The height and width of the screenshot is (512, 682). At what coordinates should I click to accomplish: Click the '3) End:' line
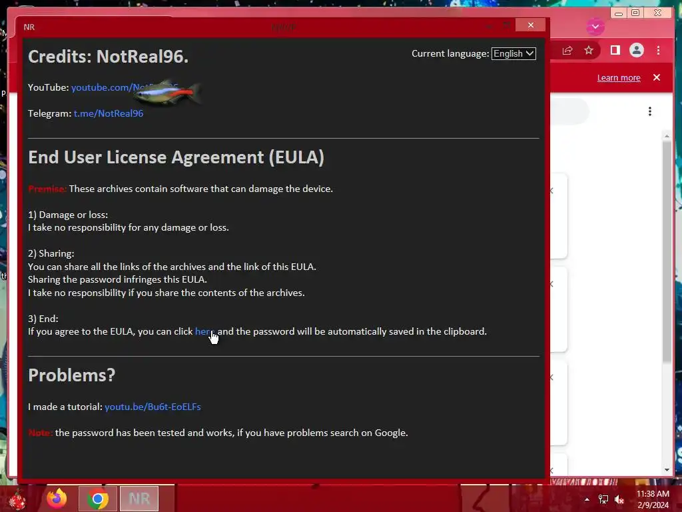[x=43, y=319]
